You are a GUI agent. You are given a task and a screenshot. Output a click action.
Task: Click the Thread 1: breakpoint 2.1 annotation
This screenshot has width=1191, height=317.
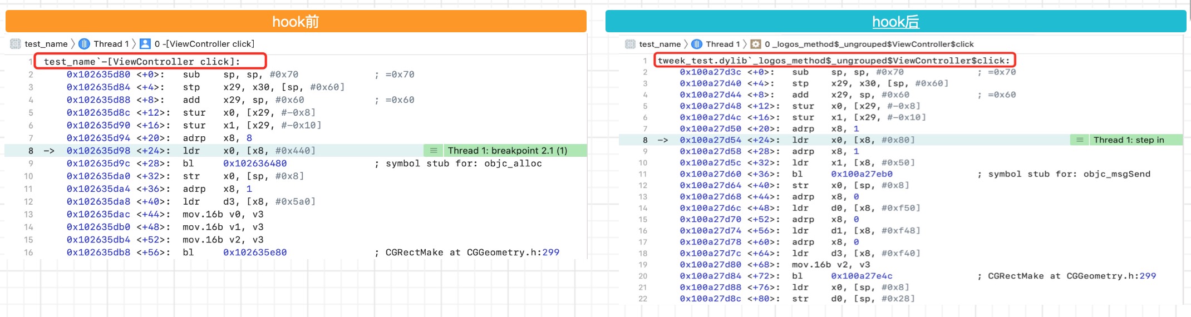507,151
